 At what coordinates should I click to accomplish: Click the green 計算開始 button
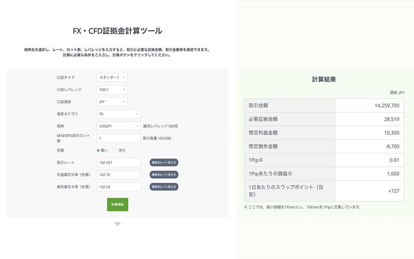pos(117,204)
